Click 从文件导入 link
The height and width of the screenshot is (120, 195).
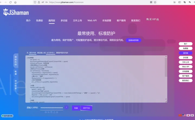[x=50, y=53]
